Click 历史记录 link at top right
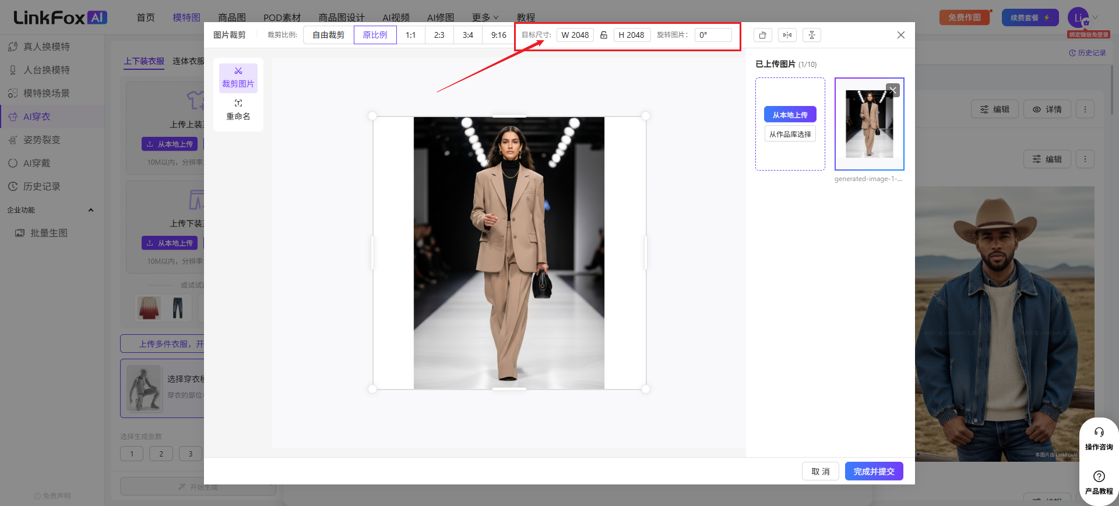This screenshot has width=1119, height=506. click(1088, 53)
